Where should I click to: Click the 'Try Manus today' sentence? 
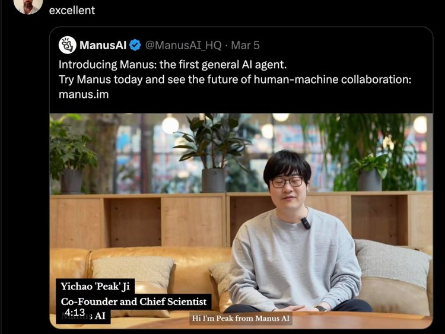pos(235,79)
